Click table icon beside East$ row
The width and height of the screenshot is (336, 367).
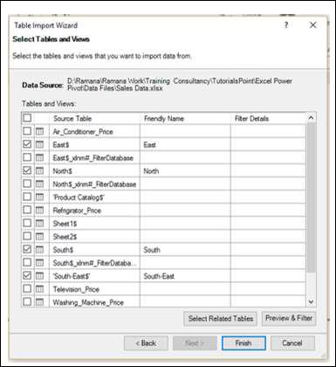pos(39,145)
